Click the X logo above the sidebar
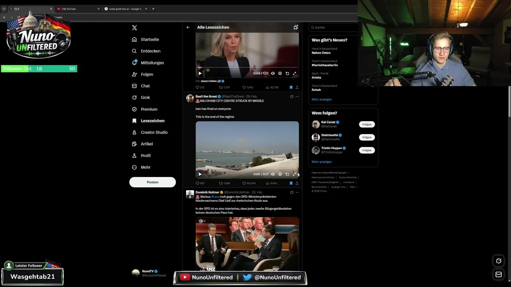Viewport: 511px width, 287px height. [x=135, y=28]
